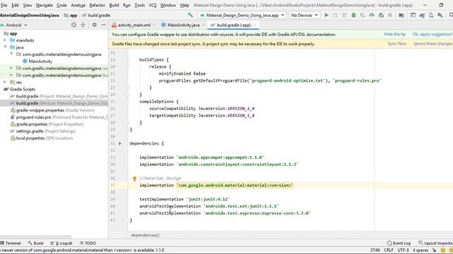Image resolution: width=453 pixels, height=254 pixels.
Task: Hide the Project panel with minus icon
Action: pos(103,25)
